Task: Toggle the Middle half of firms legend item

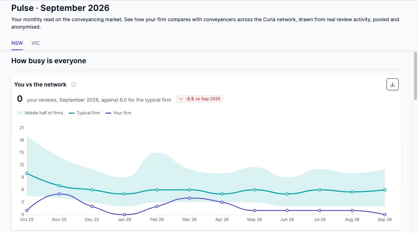Action: 40,113
